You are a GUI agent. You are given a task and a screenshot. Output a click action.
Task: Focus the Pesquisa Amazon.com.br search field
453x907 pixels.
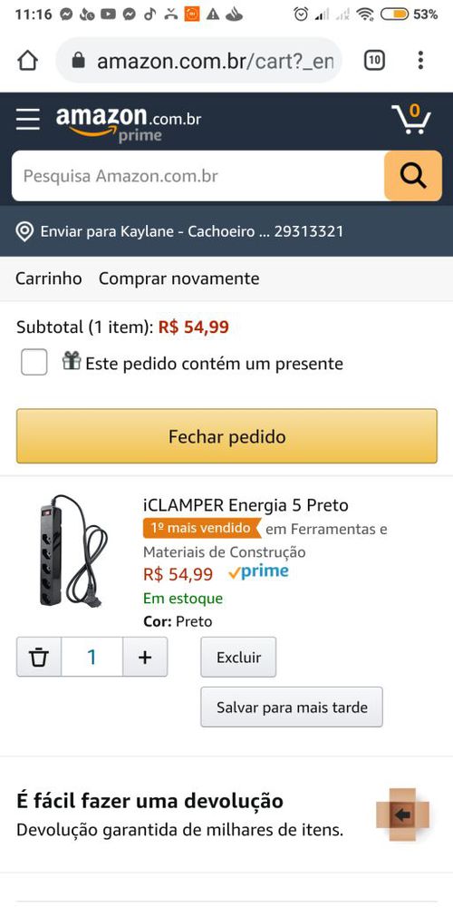coord(198,176)
